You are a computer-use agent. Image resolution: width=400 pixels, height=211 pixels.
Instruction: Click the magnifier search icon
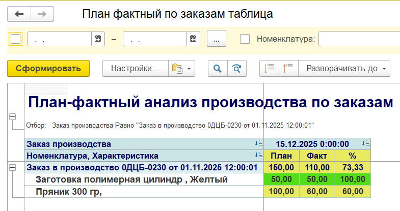(217, 69)
